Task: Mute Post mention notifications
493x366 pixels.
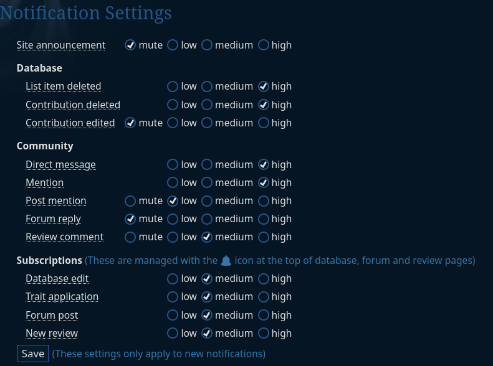Action: point(130,200)
